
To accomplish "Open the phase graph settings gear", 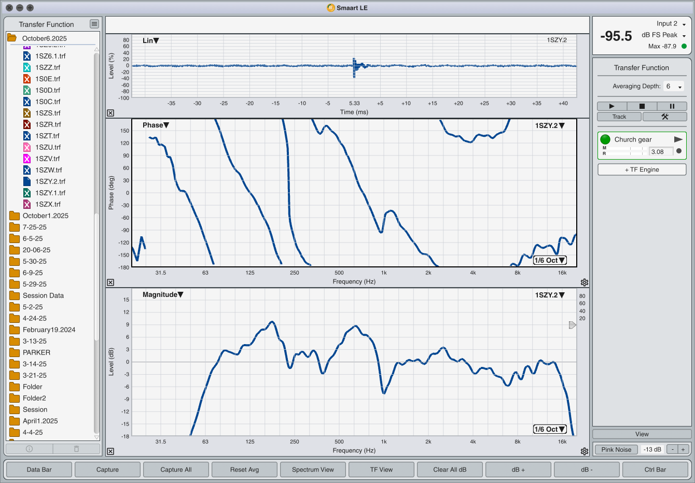I will (585, 282).
